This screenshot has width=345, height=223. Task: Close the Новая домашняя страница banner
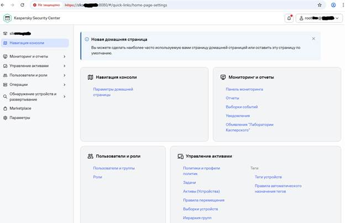tap(313, 39)
